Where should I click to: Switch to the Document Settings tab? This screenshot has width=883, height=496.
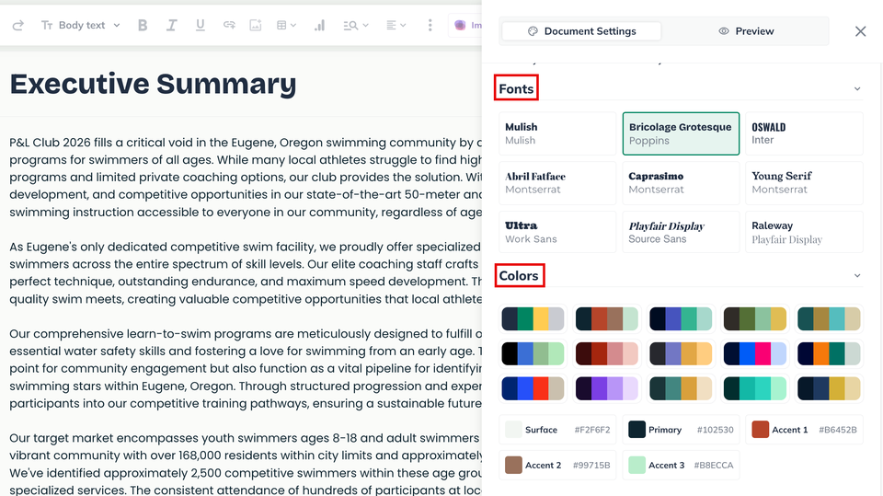click(x=581, y=31)
